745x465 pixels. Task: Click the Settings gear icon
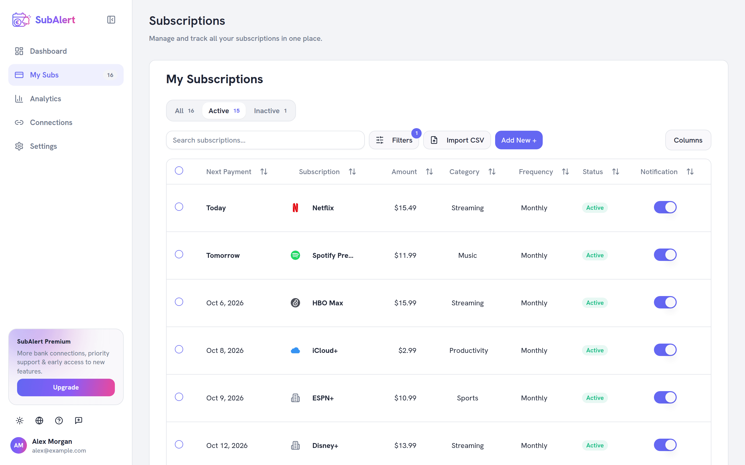19,146
